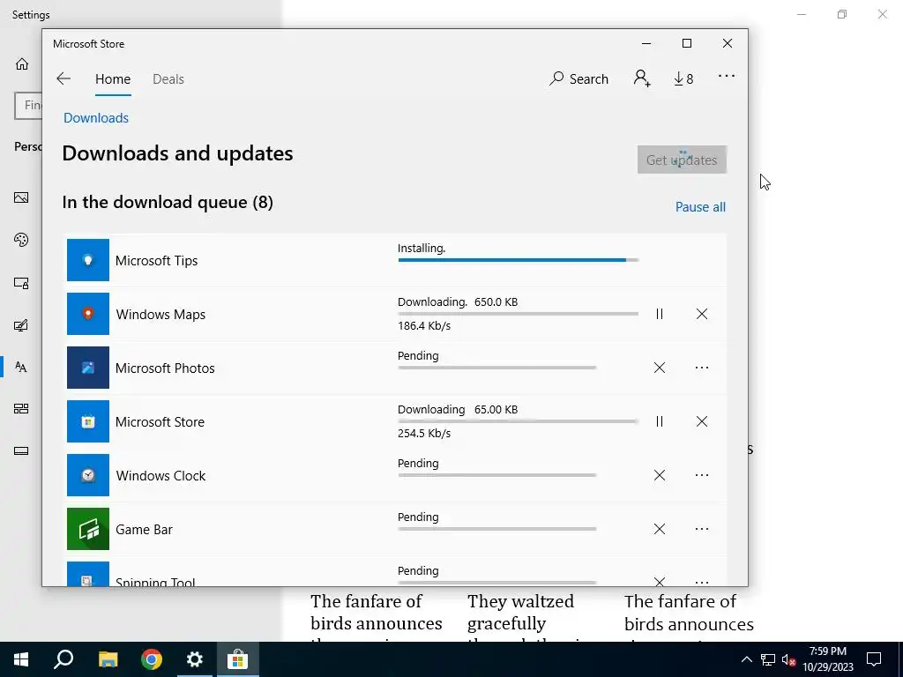Open Fonts in Settings sidebar

point(21,367)
